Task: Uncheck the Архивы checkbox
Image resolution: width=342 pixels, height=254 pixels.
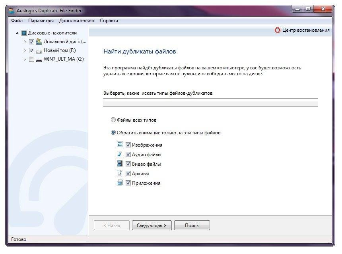Action: (x=128, y=174)
